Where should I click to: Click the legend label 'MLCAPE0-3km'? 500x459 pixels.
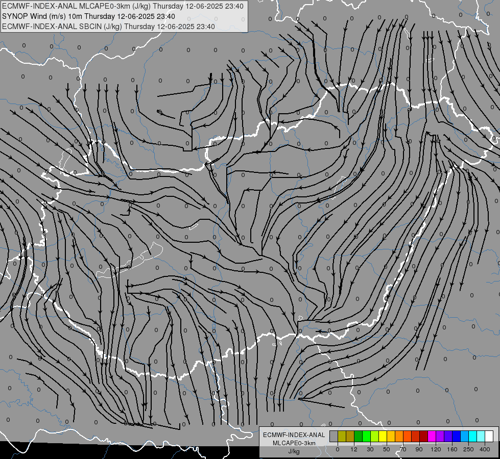click(x=294, y=443)
